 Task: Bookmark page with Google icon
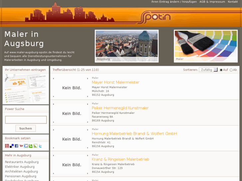click(26, 146)
